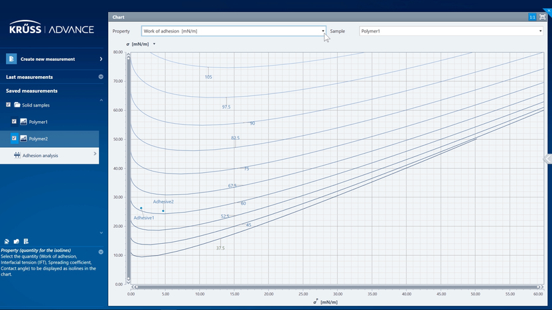Click the Adhesion analysis icon
Viewport: 552px width, 310px height.
click(x=17, y=155)
